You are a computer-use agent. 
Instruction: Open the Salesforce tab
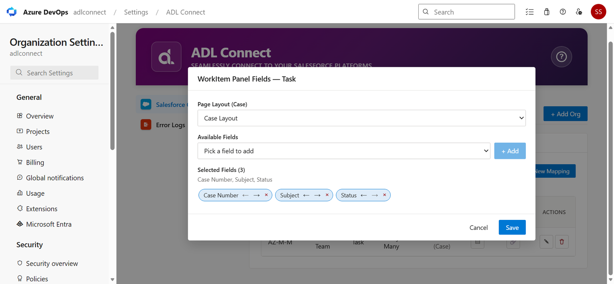click(x=162, y=104)
